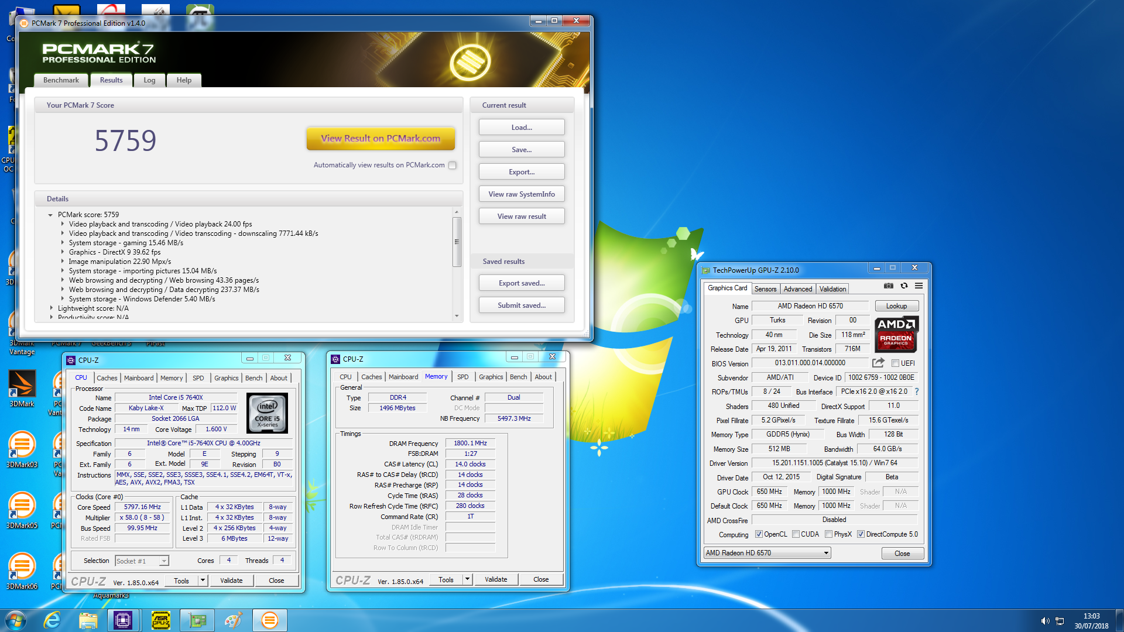
Task: Switch to PCMark Benchmark tab
Action: 61,80
